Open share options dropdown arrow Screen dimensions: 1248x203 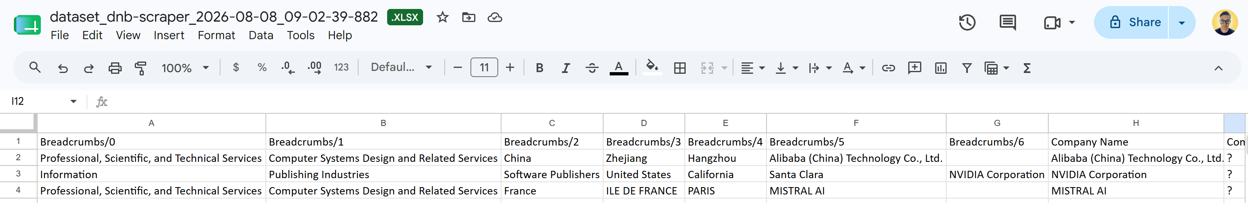coord(1181,22)
